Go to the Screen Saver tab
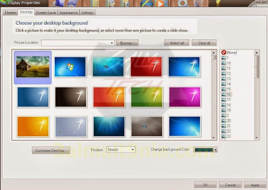 (x=46, y=13)
